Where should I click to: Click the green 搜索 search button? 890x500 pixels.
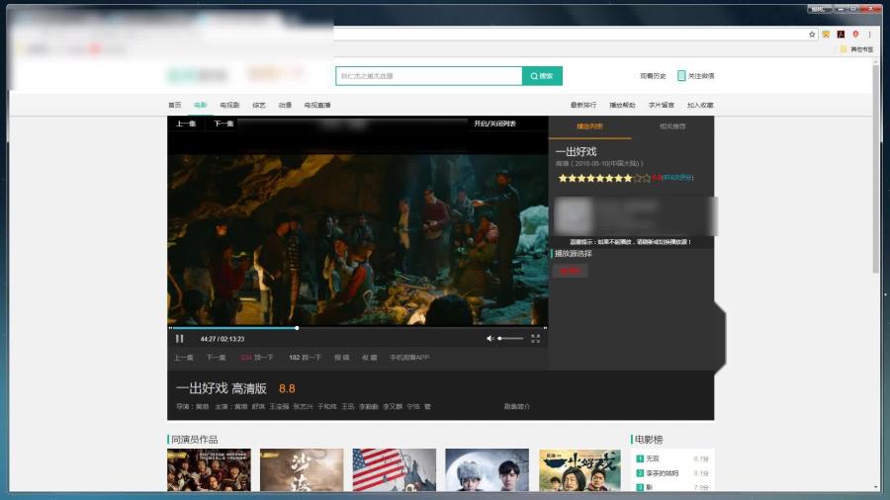[x=542, y=76]
